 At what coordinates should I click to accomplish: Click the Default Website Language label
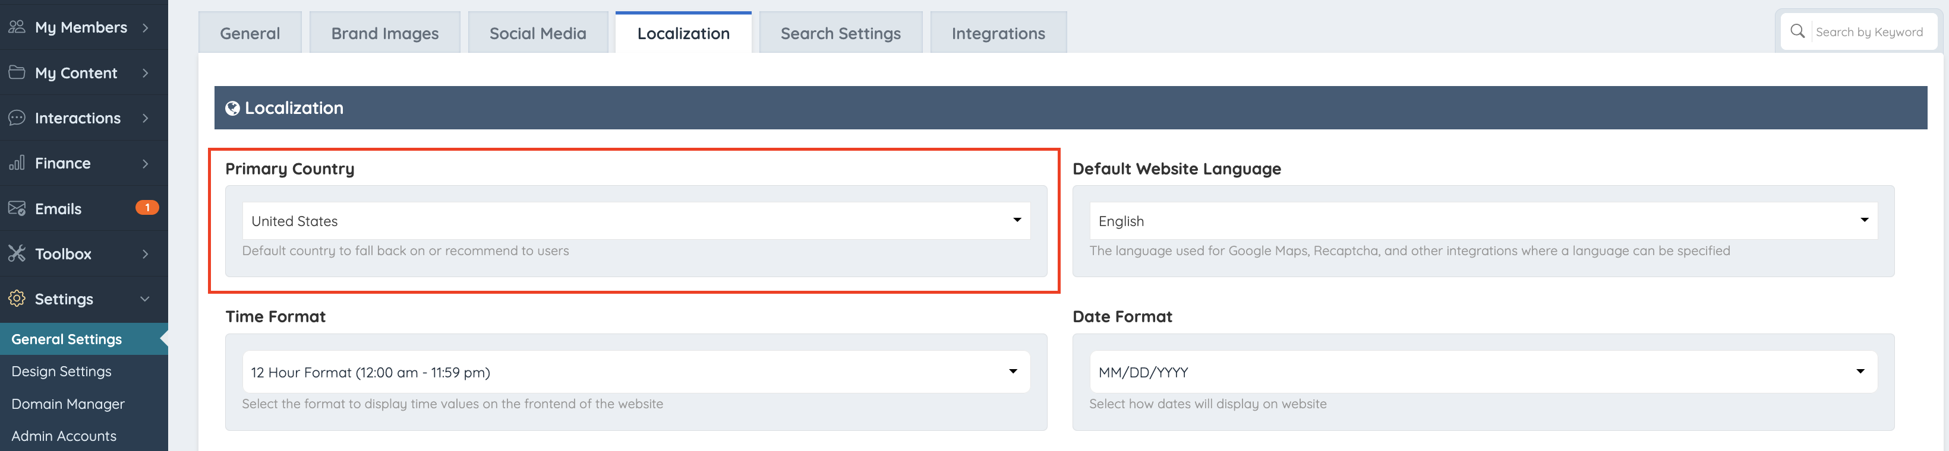(x=1177, y=169)
